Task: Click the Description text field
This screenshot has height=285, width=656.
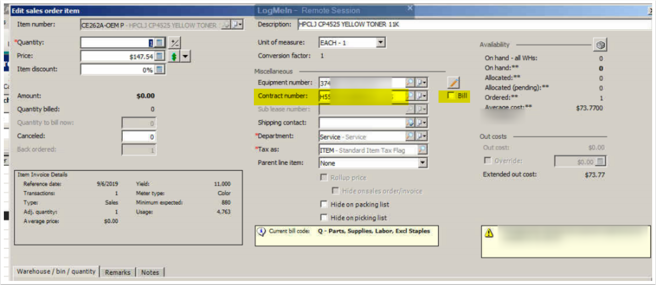Action: tap(474, 25)
